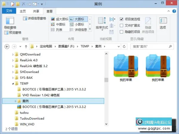Expand the SHDownload folder node
Image resolution: width=179 pixels, height=134 pixels.
[13, 72]
